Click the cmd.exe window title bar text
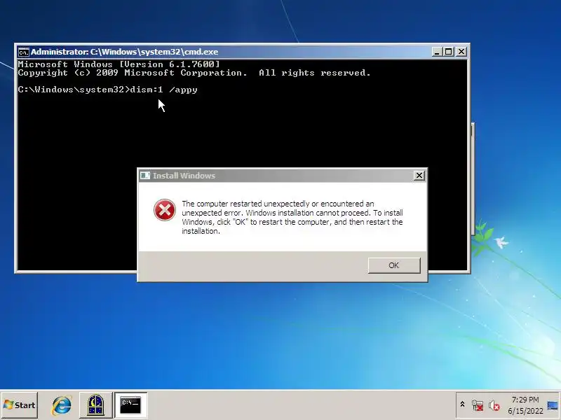Image resolution: width=561 pixels, height=420 pixels. (125, 52)
